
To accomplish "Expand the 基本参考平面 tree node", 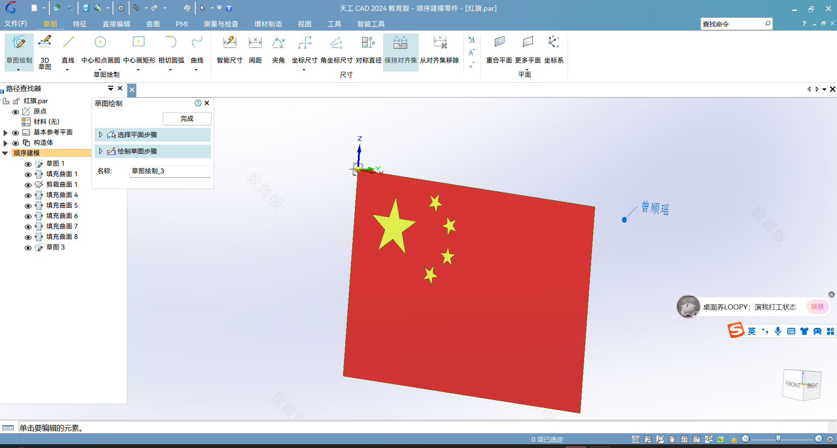I will pos(5,133).
